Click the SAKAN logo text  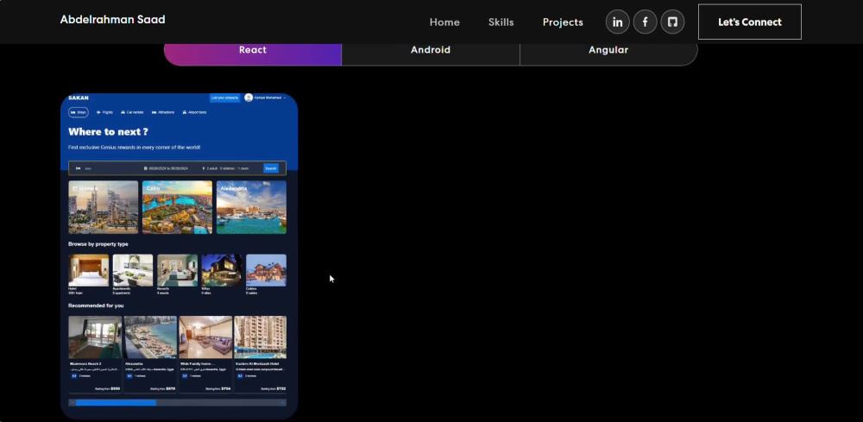[79, 98]
